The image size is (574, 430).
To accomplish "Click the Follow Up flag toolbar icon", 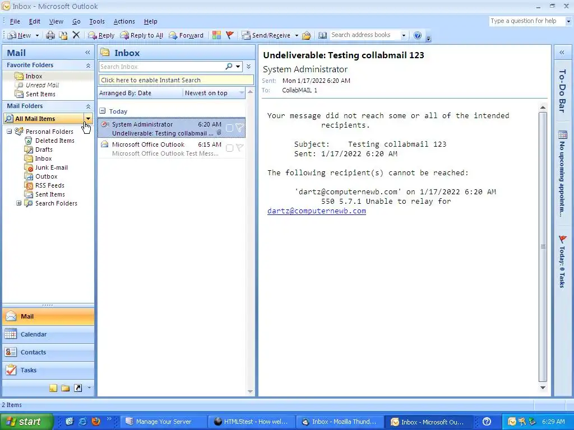I will pos(230,35).
